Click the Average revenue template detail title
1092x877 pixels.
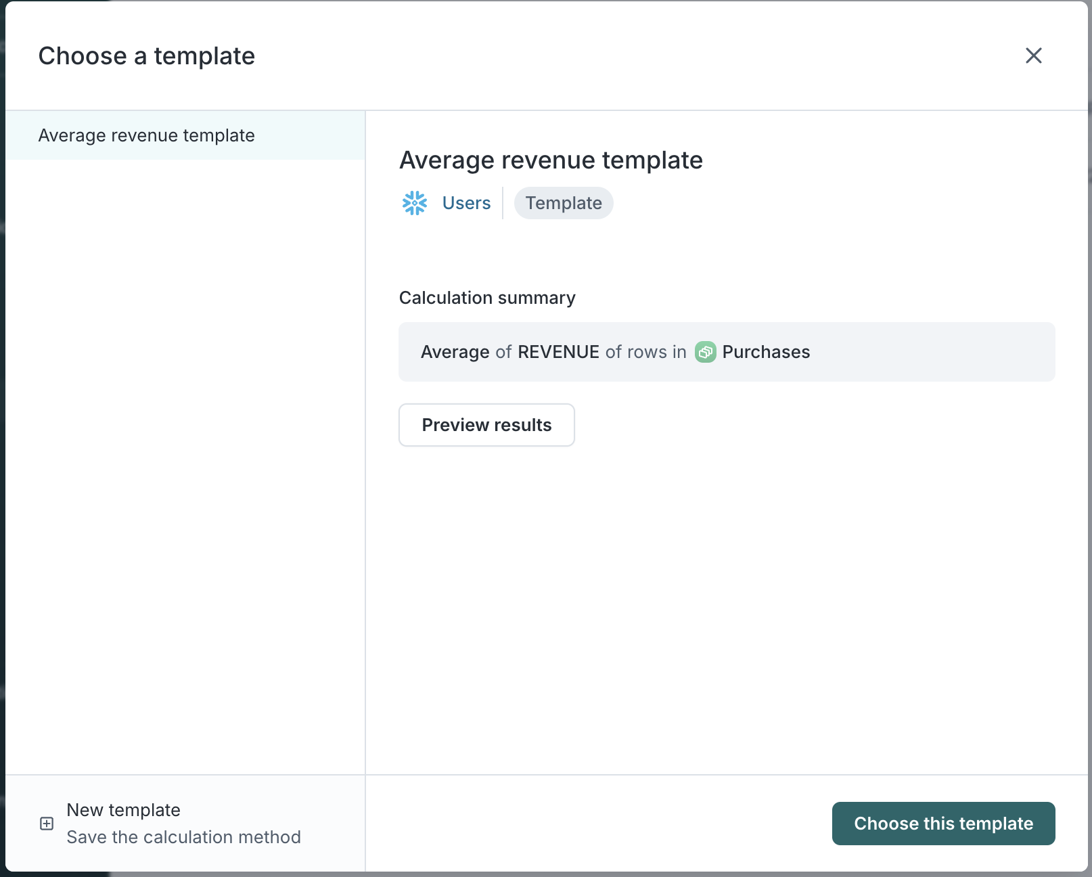click(551, 160)
